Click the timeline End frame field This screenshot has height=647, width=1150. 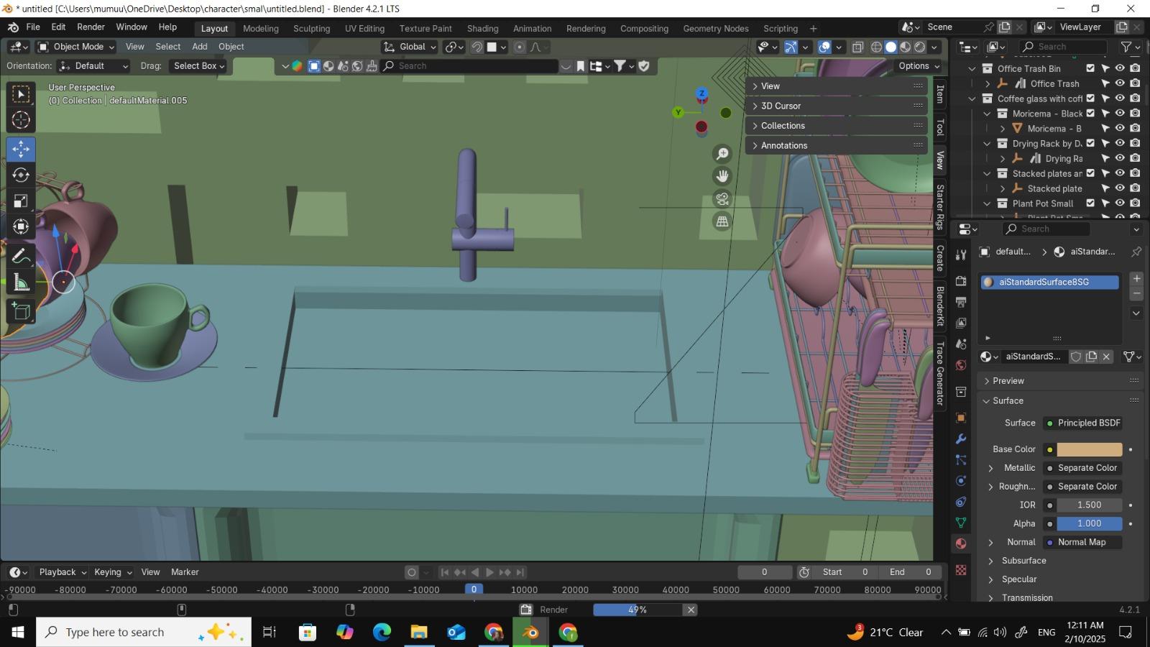coord(911,572)
